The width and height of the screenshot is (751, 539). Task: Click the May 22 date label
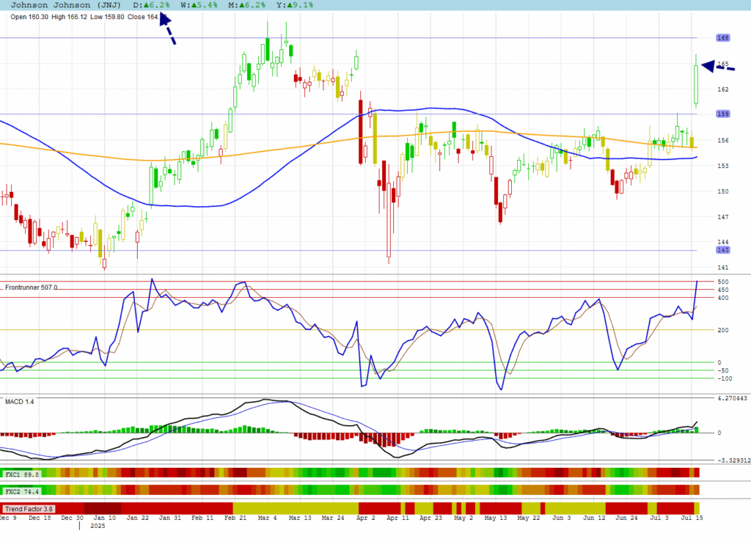pos(529,518)
